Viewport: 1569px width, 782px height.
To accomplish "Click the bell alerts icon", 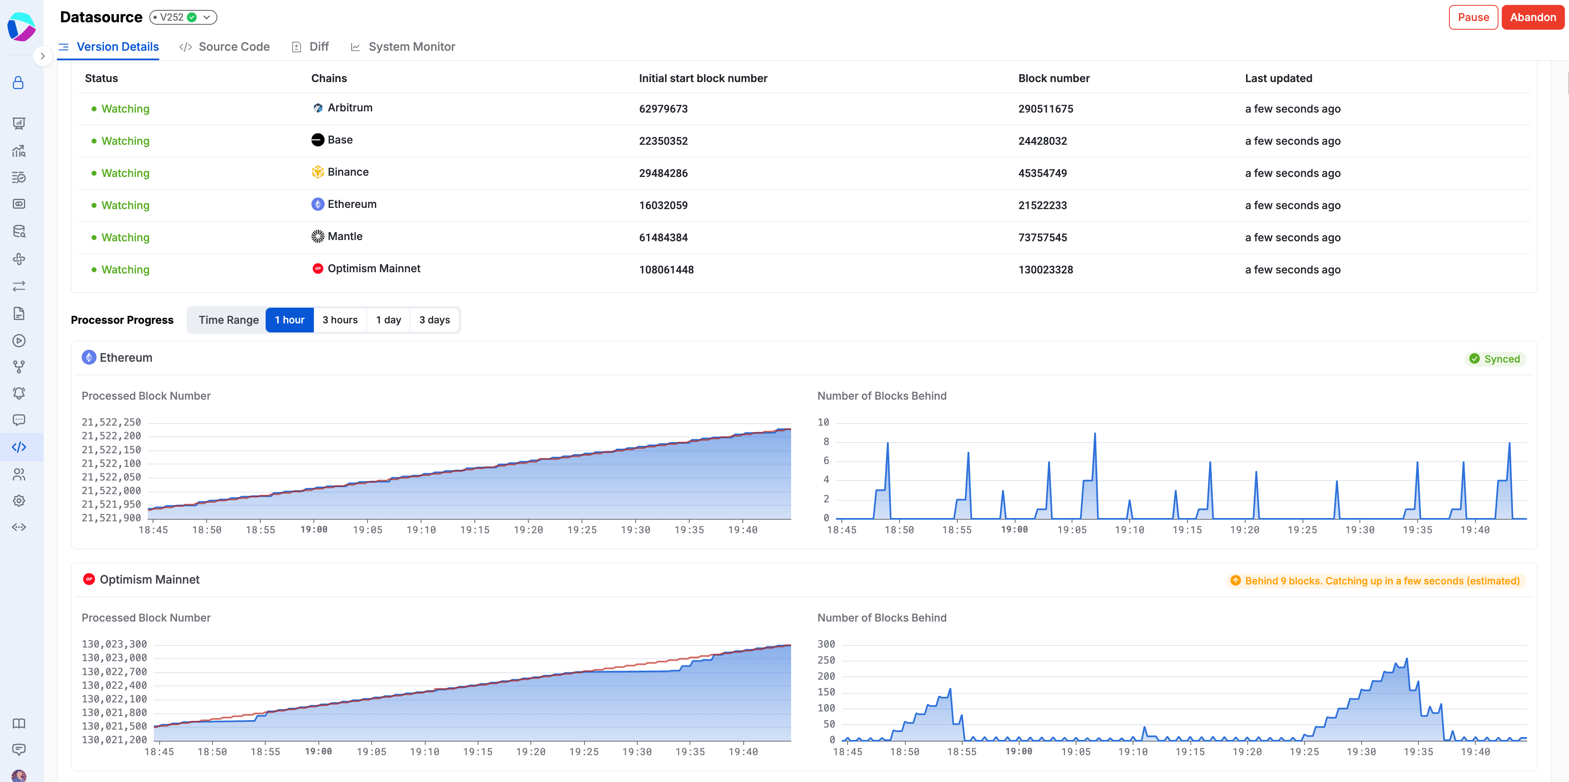I will coord(19,393).
